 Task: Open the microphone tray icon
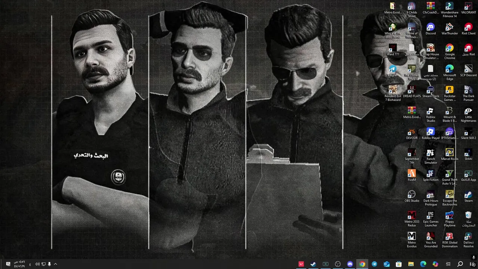49,264
